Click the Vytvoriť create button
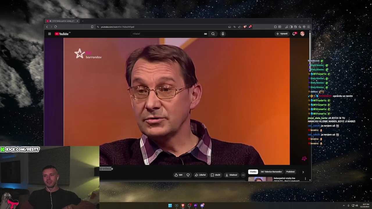Screen dimensions: 372x209 tap(282, 34)
